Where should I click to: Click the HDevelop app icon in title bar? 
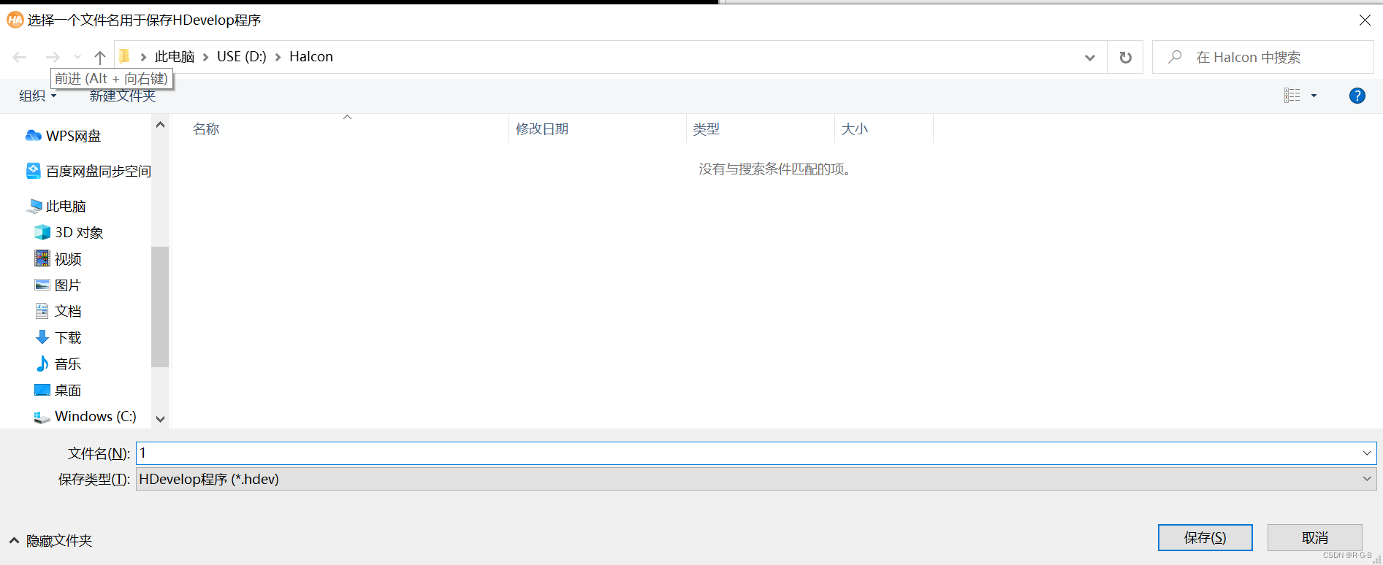15,20
